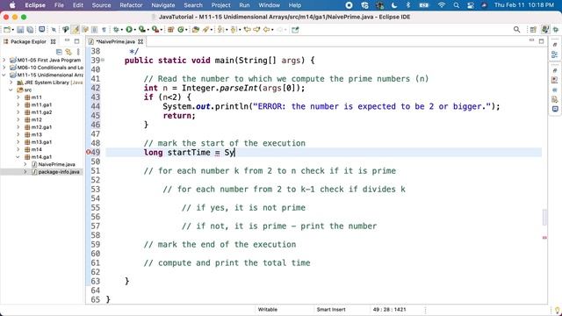This screenshot has height=316, width=562.
Task: Click the error marker on line 49
Action: 89,152
